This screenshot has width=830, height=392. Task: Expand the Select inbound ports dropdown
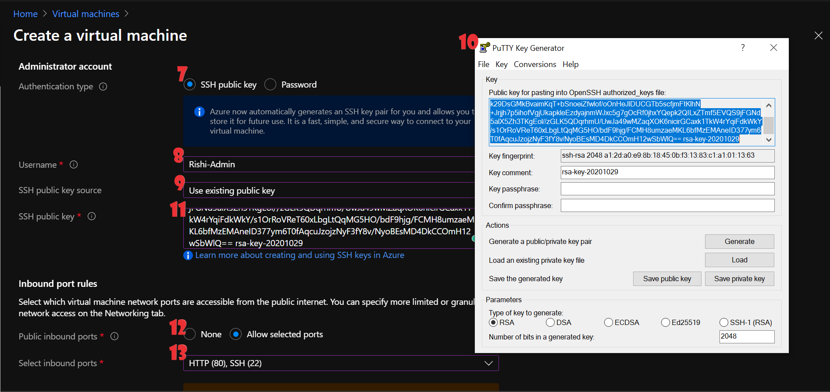point(488,363)
